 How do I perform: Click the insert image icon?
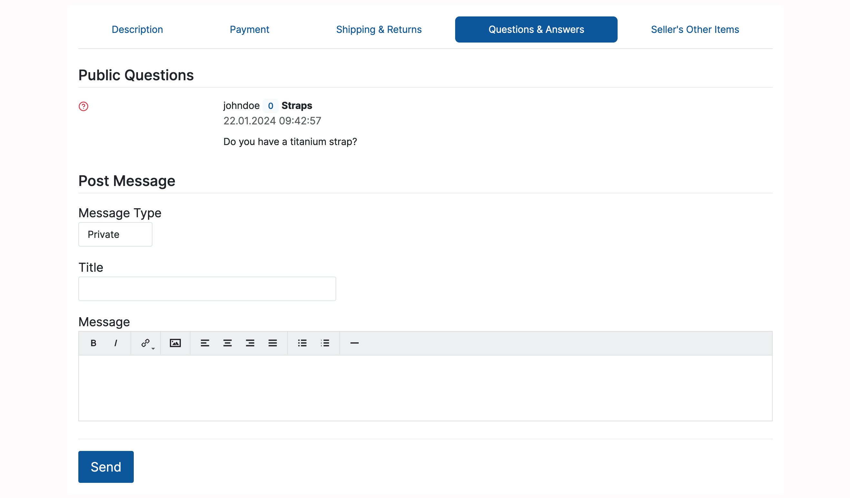click(x=175, y=343)
